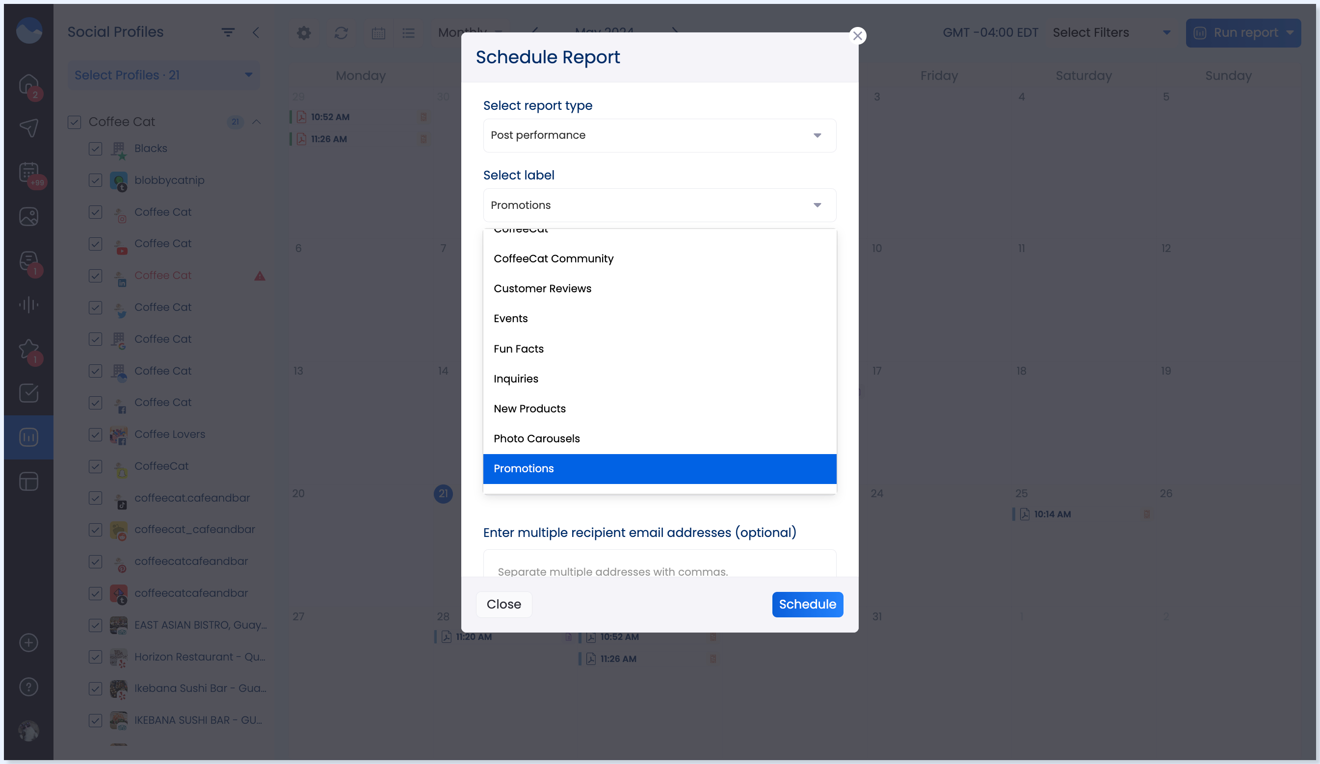The image size is (1320, 764).
Task: Click the blue Schedule button
Action: tap(807, 605)
